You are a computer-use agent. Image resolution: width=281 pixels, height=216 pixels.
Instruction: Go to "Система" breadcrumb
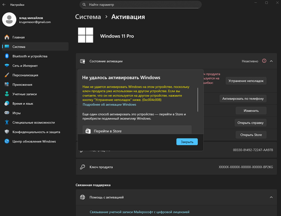[x=88, y=17]
